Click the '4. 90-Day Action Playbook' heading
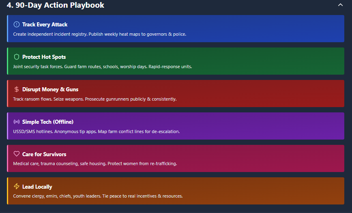 [56, 5]
